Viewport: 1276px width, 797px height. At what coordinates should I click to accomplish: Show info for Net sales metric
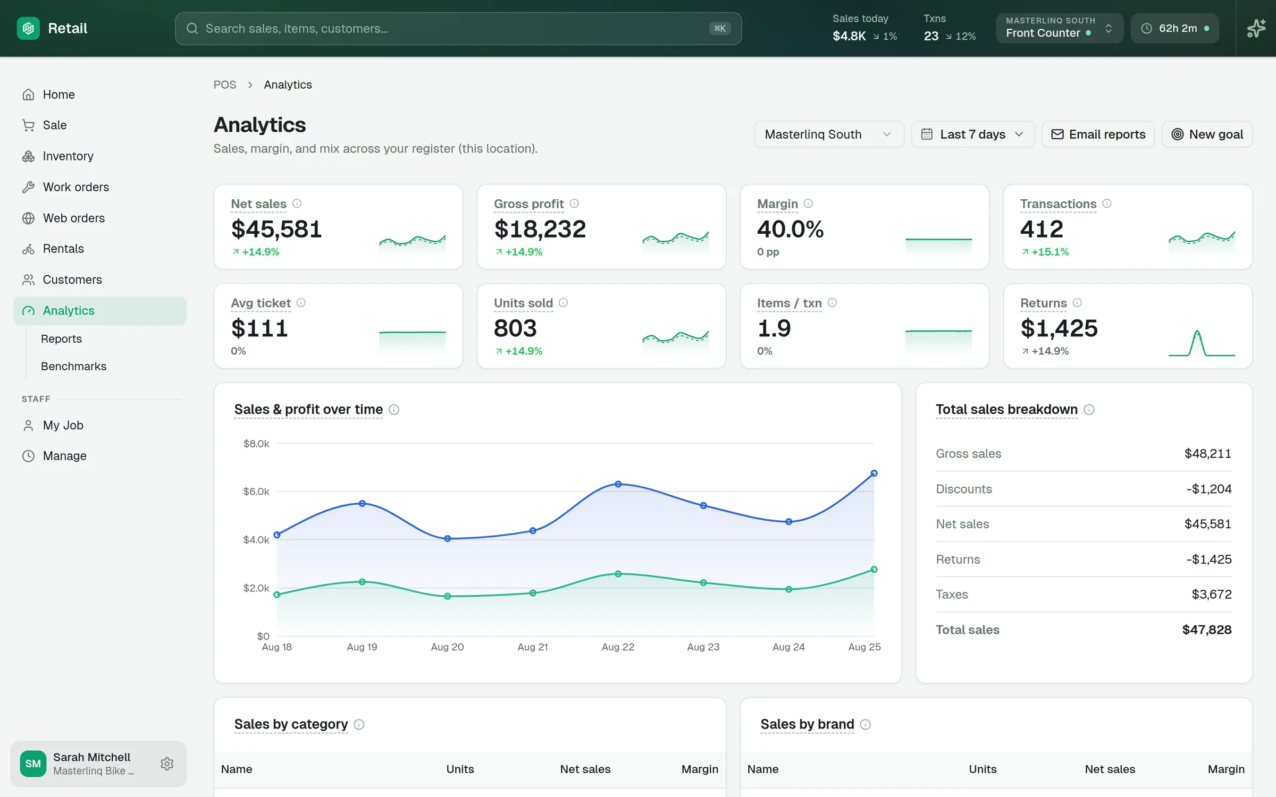click(x=297, y=204)
